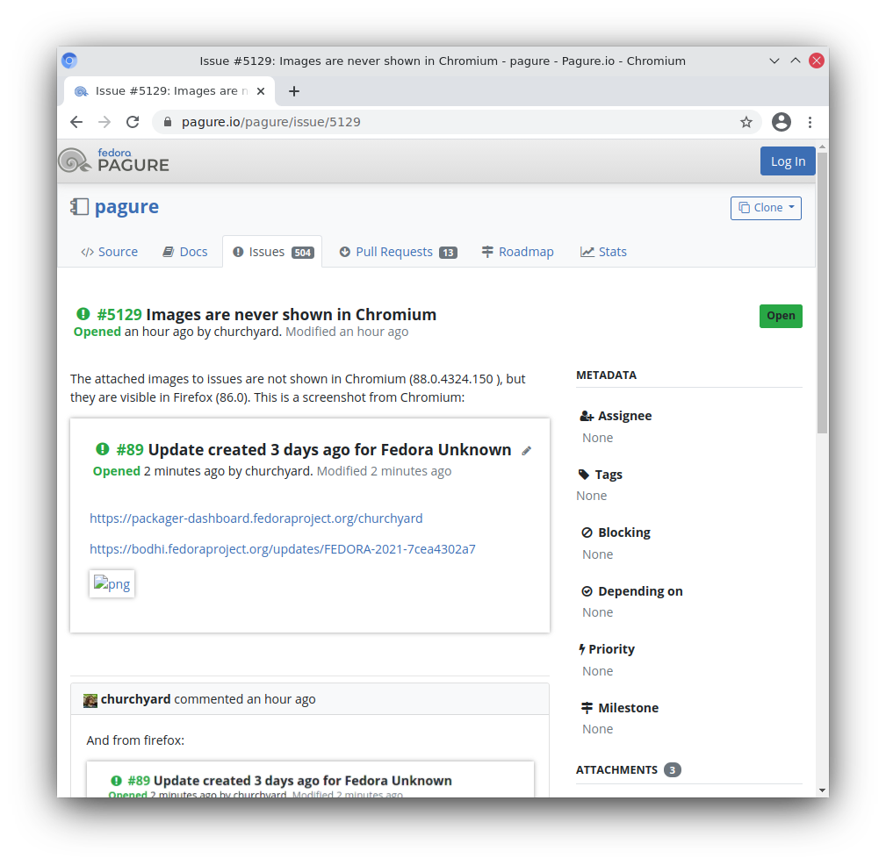Click the green Open status badge
886x865 pixels.
pos(781,316)
